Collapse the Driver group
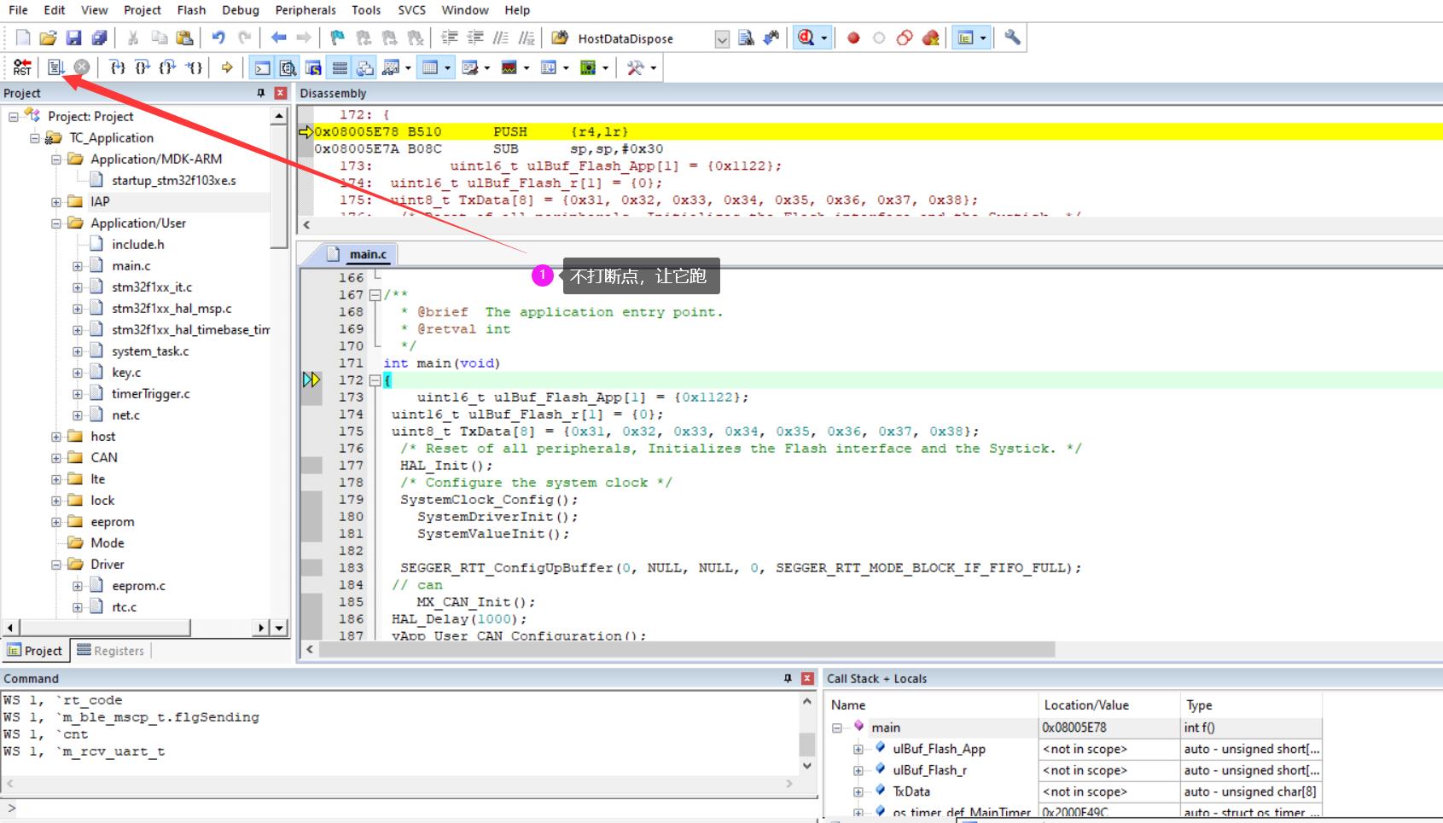Image resolution: width=1443 pixels, height=823 pixels. click(x=56, y=565)
